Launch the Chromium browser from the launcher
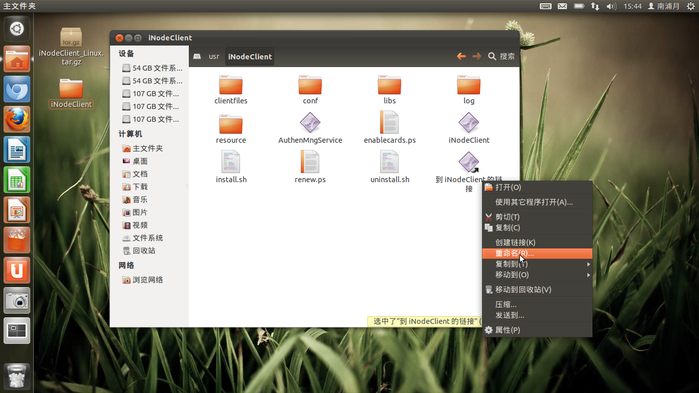 (17, 89)
